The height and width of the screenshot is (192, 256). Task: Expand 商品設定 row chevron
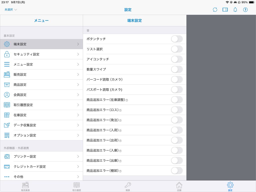78,84
